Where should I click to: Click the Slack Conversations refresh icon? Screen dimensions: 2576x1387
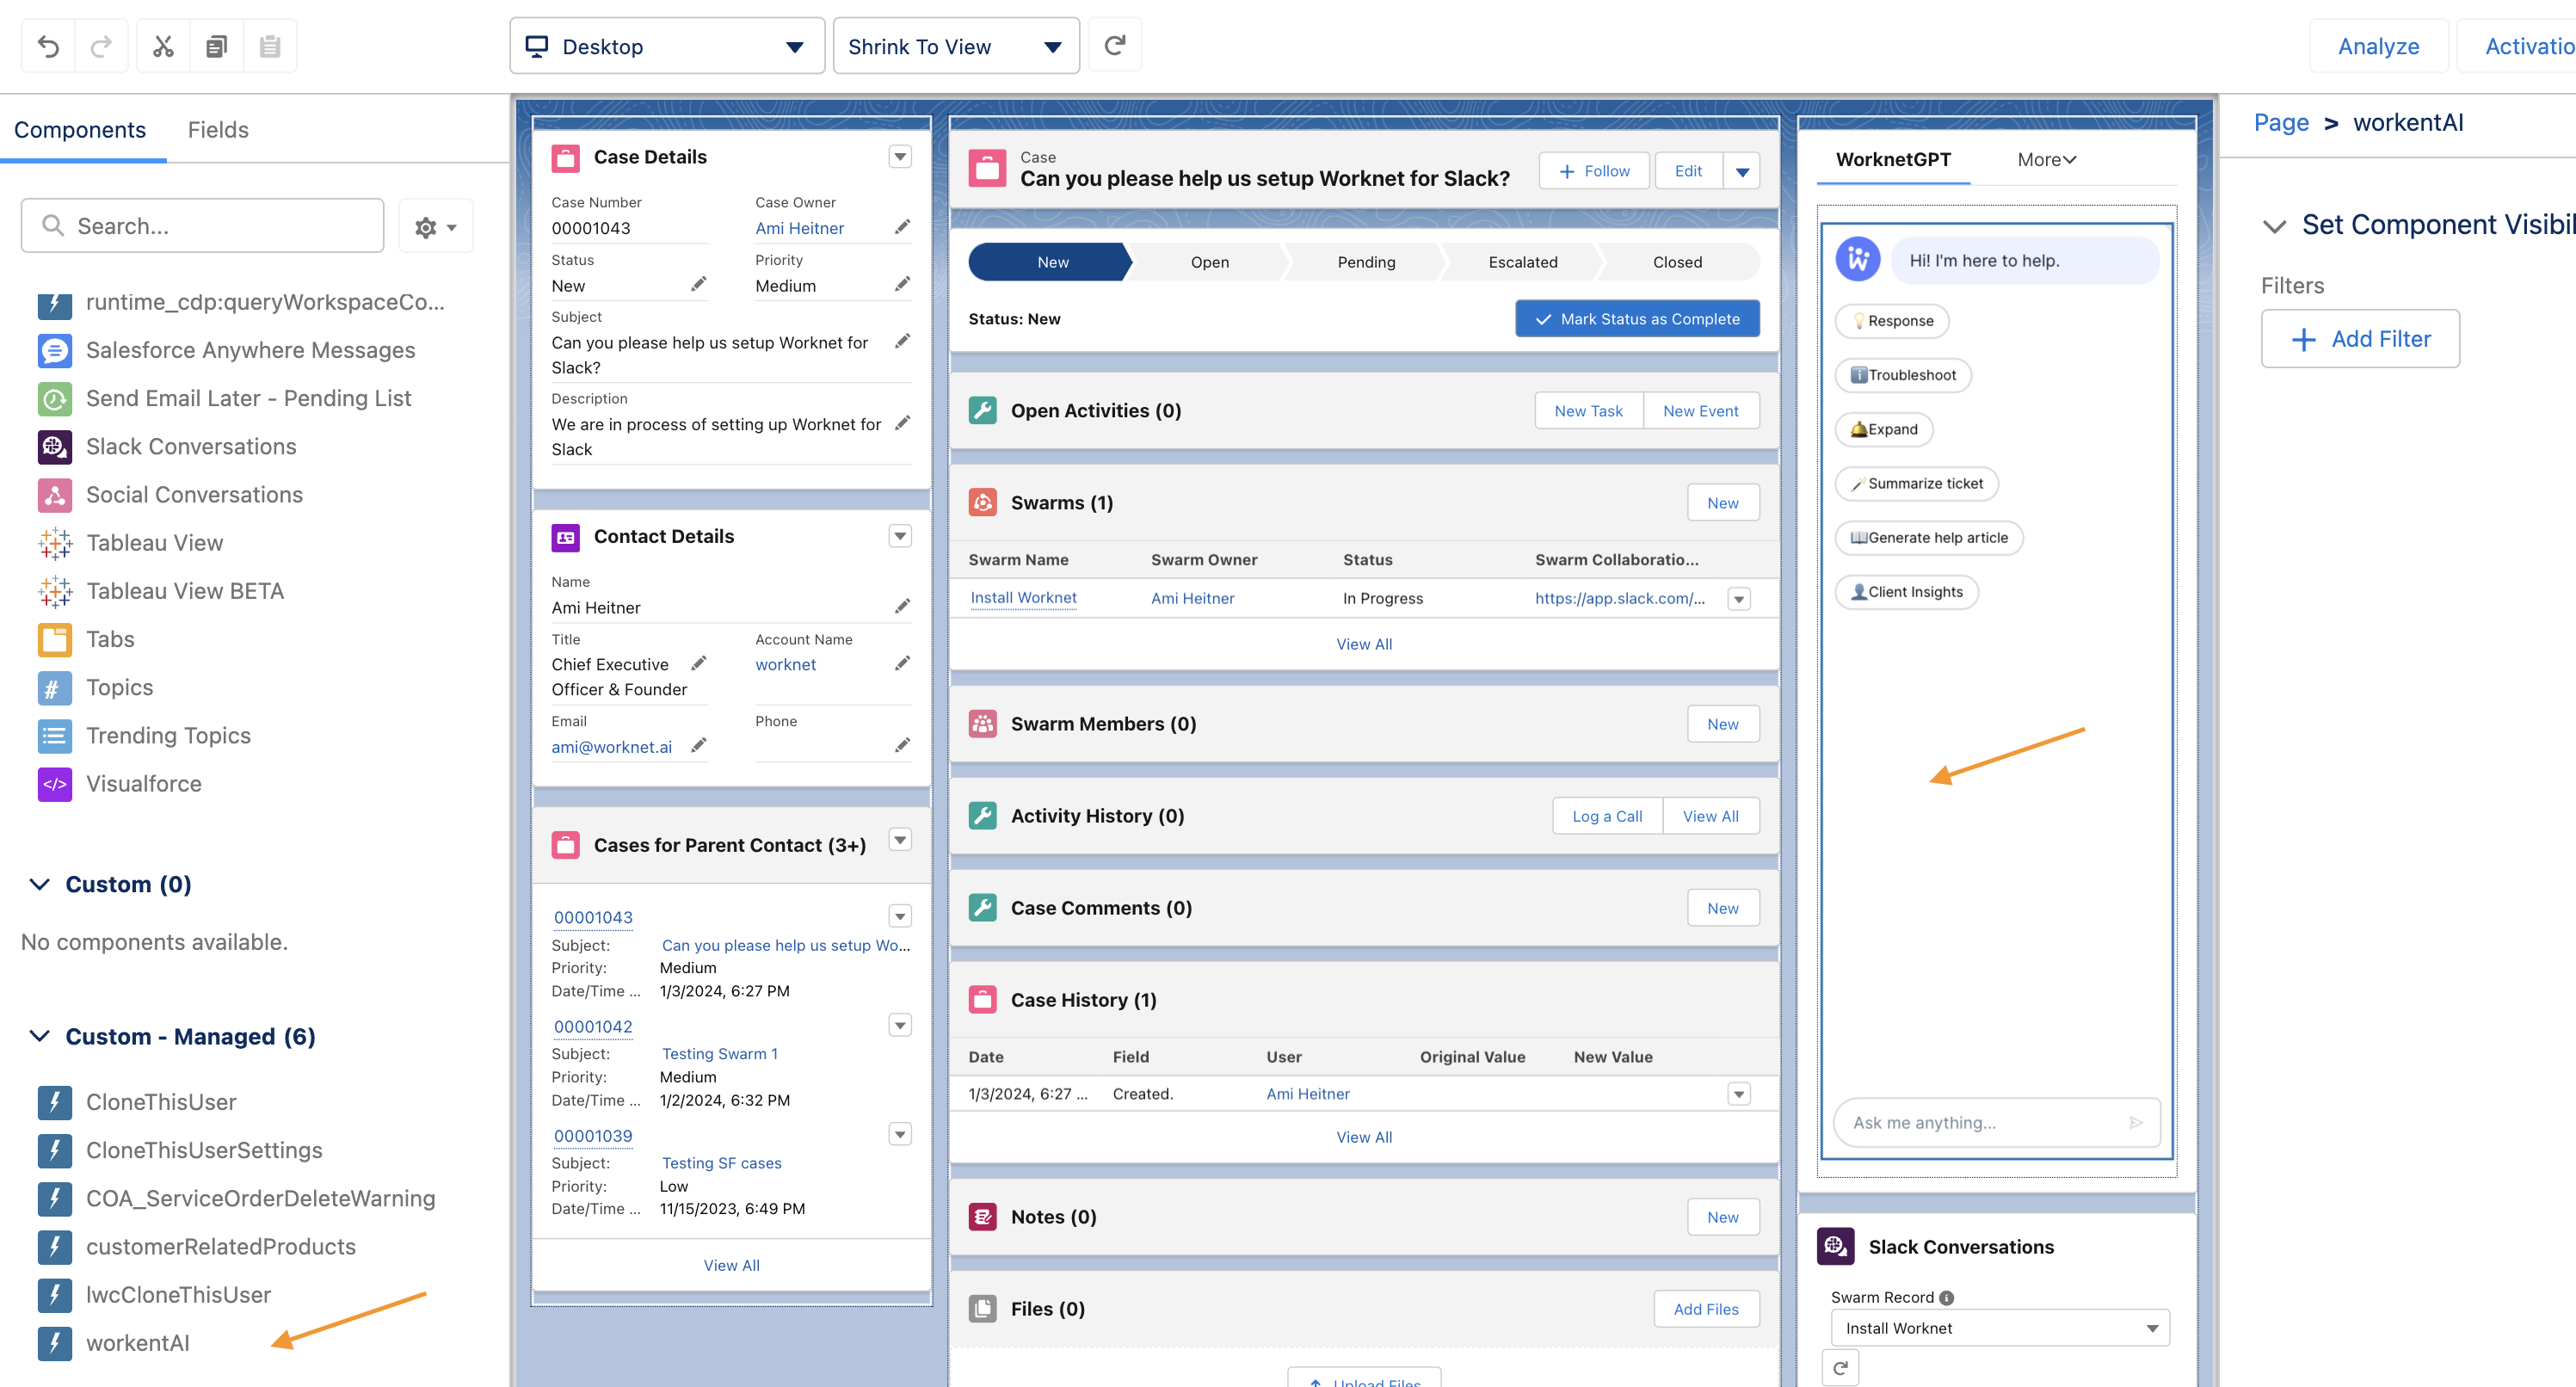(1840, 1367)
